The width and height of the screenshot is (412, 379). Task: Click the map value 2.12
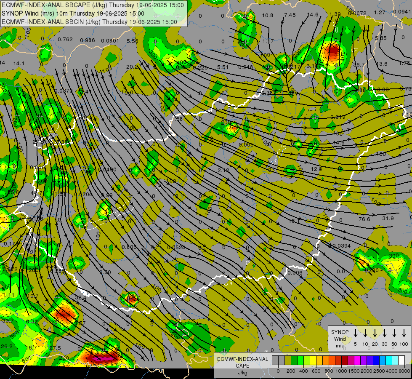click(223, 170)
